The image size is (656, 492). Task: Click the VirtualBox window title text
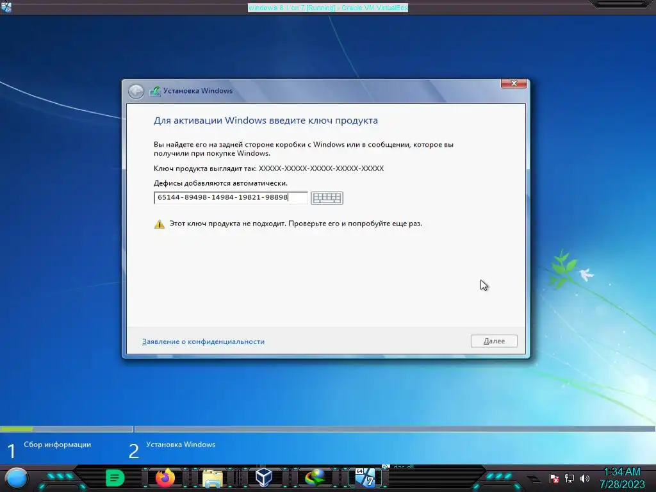(x=328, y=8)
